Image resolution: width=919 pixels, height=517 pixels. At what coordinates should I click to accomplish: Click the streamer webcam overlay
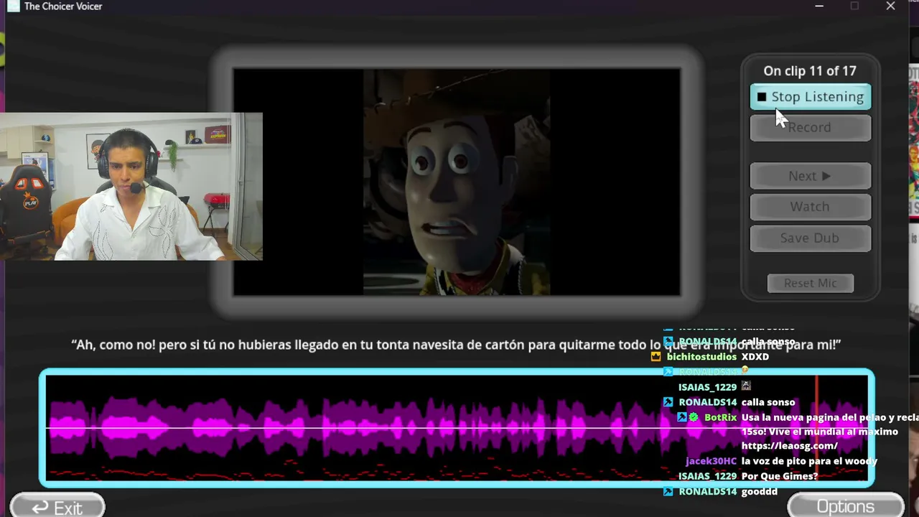point(131,187)
